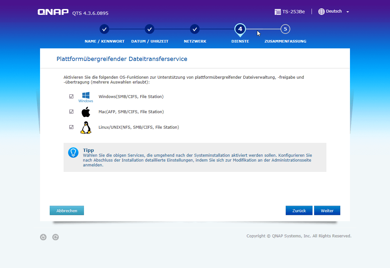The width and height of the screenshot is (390, 268).
Task: Go to step 3 Netzwerk checkmark
Action: click(195, 29)
